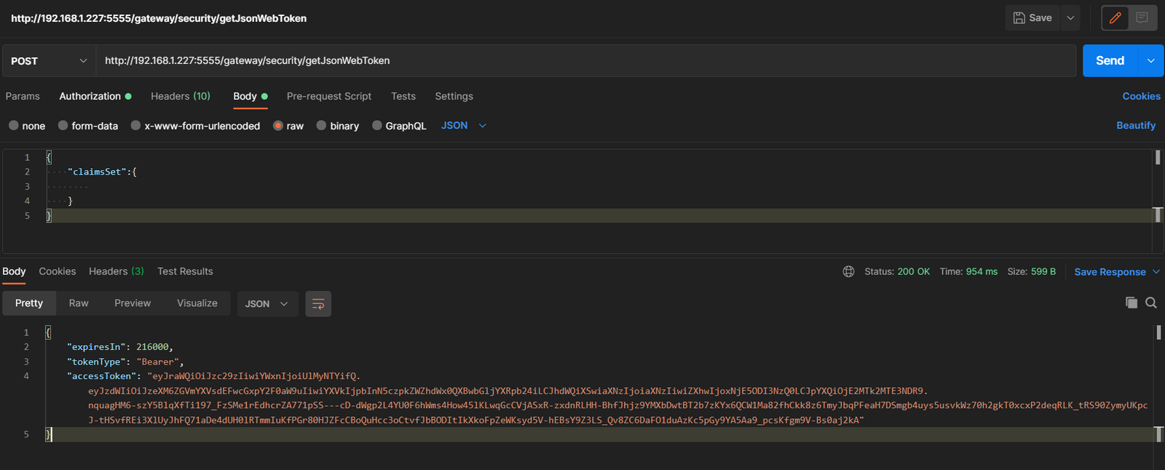Copy response using the copy icon
The height and width of the screenshot is (470, 1165).
pos(1131,303)
